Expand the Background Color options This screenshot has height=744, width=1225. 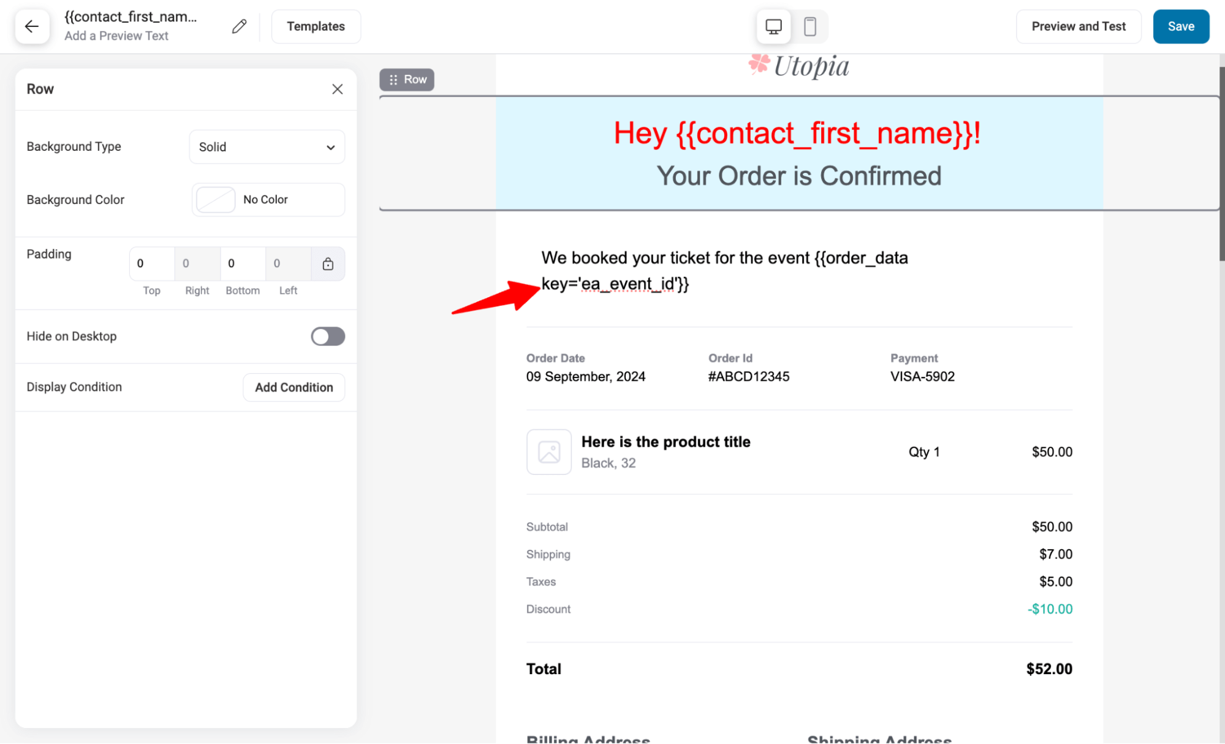coord(266,200)
